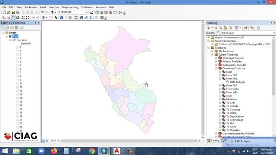Expand the To Raster toolset

220,127
